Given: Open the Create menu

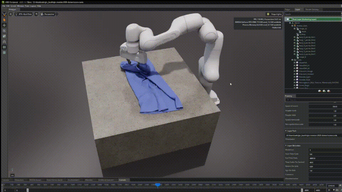Looking at the screenshot, I should click(13, 6).
